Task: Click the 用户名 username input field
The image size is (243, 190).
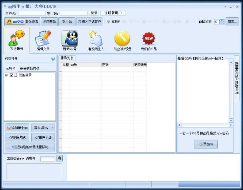Action: click(x=32, y=13)
